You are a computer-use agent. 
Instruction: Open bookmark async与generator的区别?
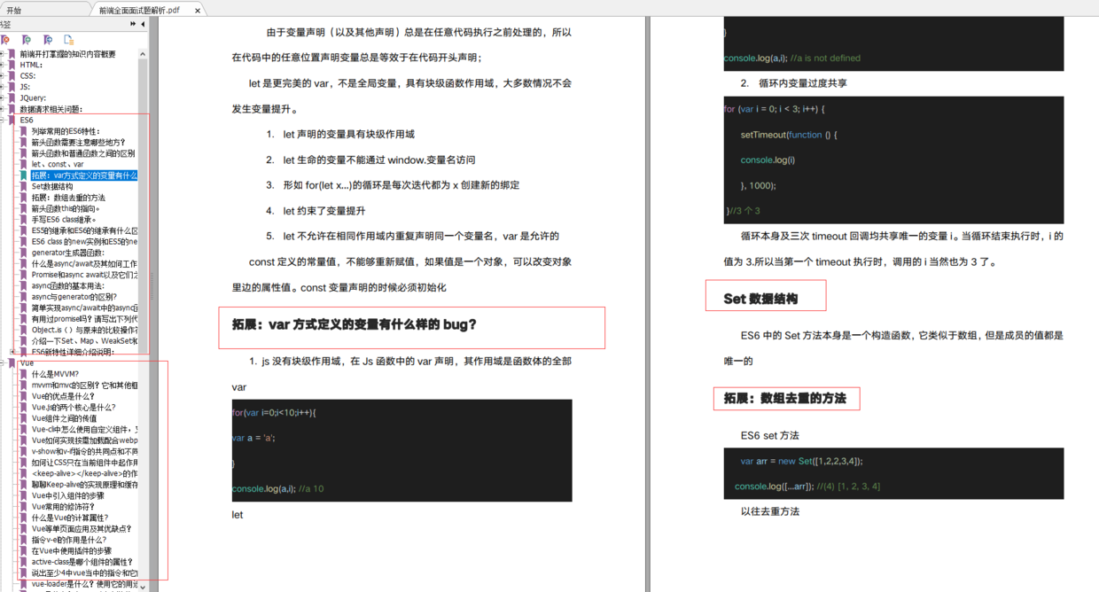[x=74, y=297]
